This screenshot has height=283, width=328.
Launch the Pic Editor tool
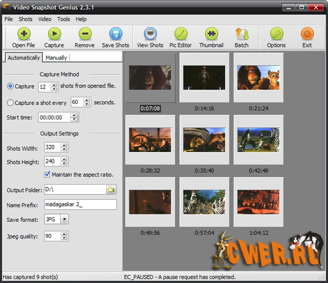[181, 34]
